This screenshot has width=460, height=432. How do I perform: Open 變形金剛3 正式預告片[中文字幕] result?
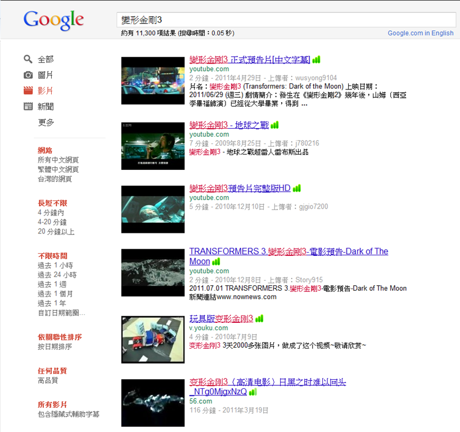[250, 60]
